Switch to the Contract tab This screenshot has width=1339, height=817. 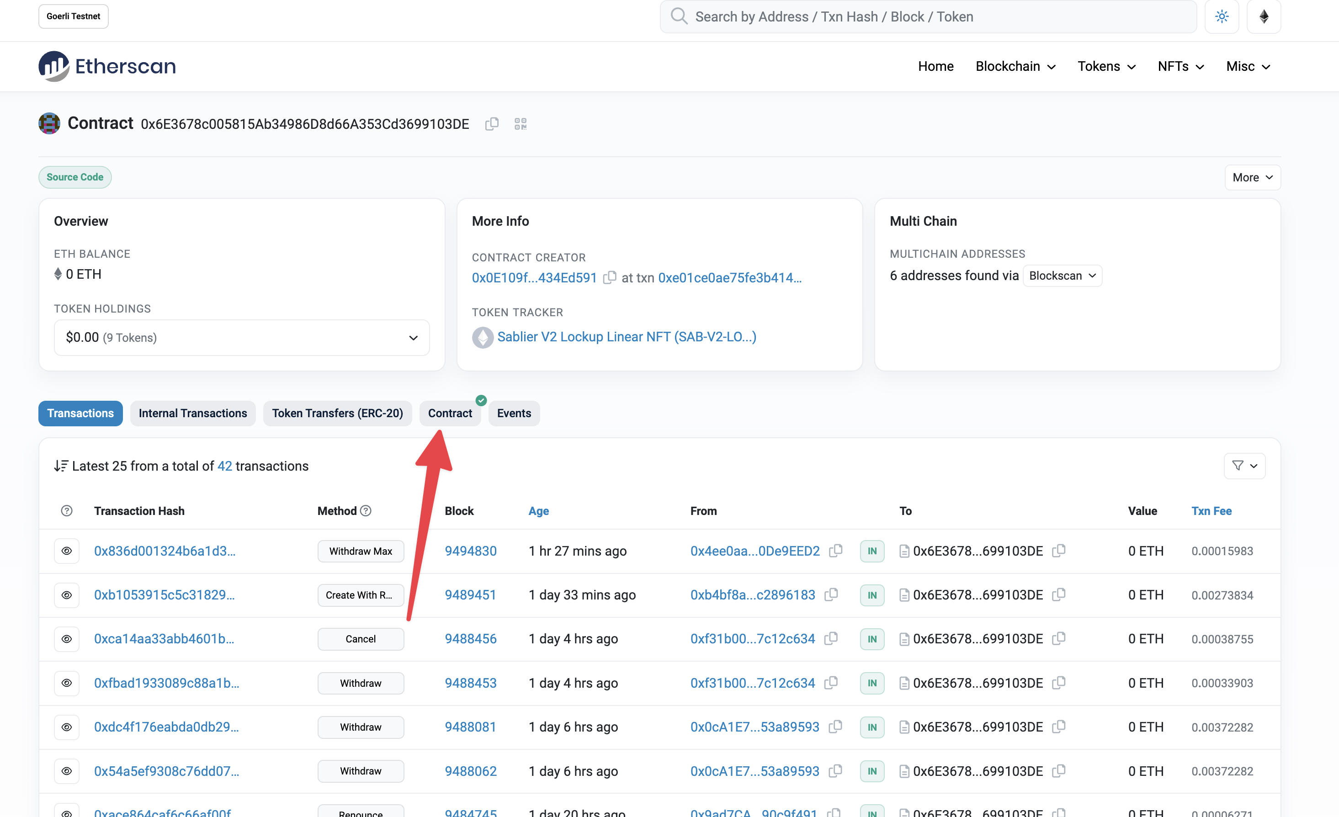450,414
